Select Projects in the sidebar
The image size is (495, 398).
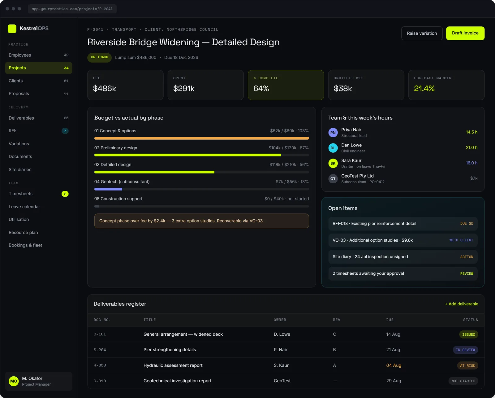[38, 68]
